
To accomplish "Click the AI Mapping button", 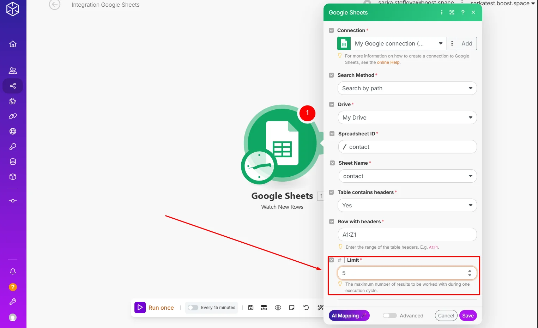I will [349, 316].
